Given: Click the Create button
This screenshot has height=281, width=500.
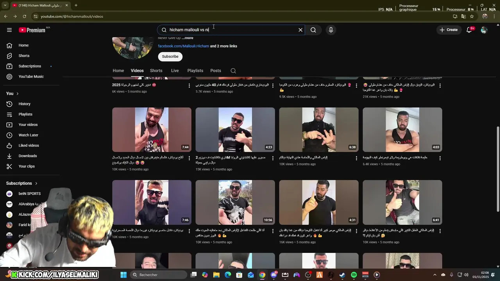Looking at the screenshot, I should (448, 30).
